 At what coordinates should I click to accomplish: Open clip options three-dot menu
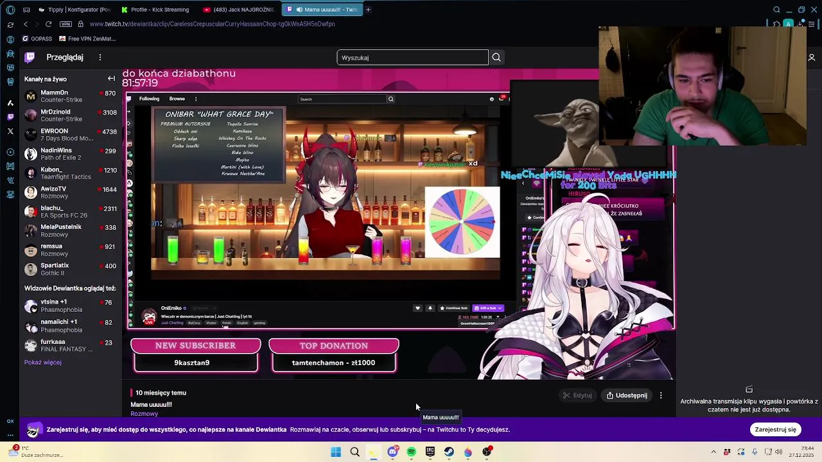[661, 395]
